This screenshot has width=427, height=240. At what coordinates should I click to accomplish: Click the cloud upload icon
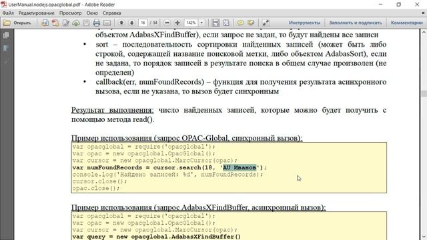tap(76, 23)
